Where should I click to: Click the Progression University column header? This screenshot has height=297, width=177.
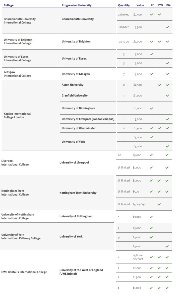(x=76, y=5)
